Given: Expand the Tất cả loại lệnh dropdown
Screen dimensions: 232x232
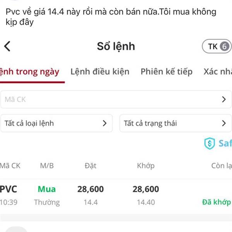Looking at the screenshot, I should pyautogui.click(x=56, y=123).
